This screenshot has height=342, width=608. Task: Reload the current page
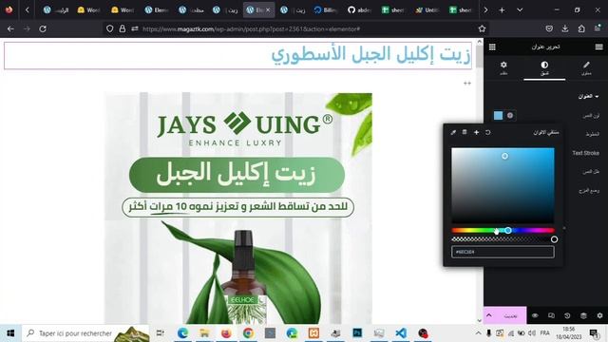43,28
